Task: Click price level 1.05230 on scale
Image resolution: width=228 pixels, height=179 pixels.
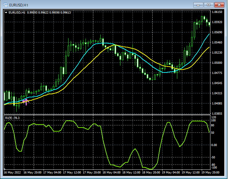Action: (217, 52)
